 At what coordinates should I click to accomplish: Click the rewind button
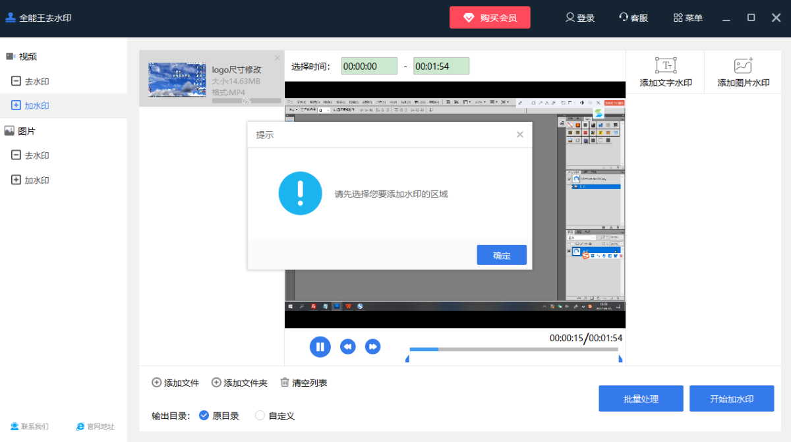(348, 346)
